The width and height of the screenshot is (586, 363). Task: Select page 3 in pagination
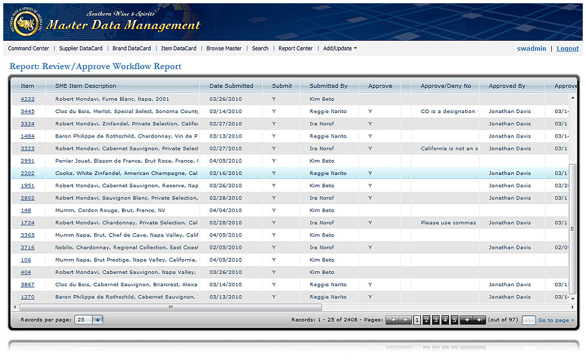coord(436,320)
